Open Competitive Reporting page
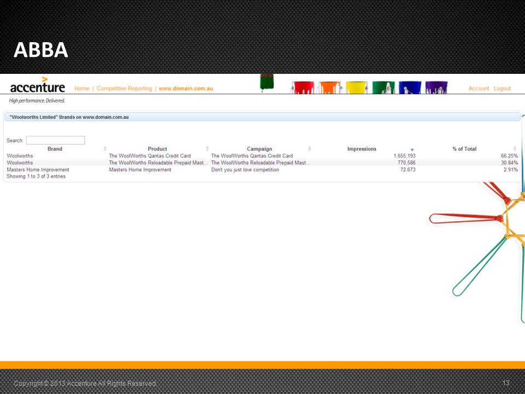 tap(124, 89)
